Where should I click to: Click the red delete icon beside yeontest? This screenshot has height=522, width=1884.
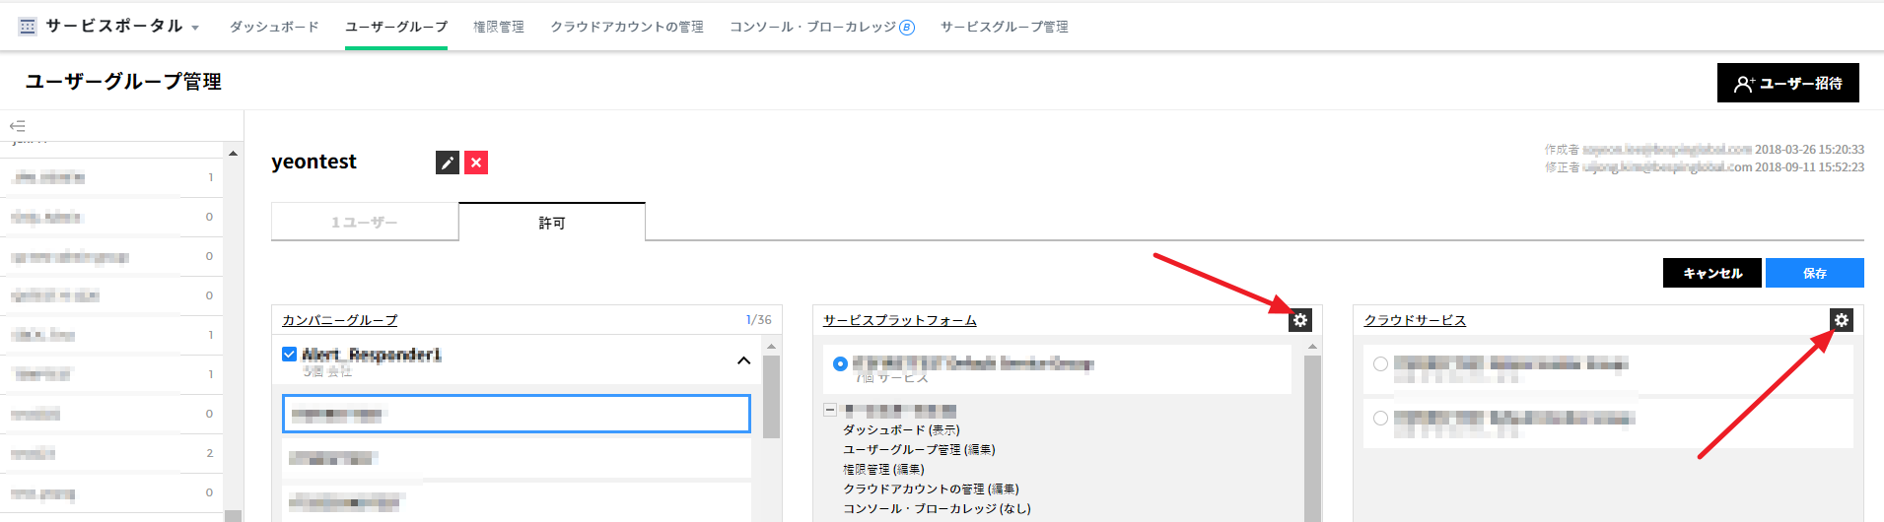click(476, 163)
